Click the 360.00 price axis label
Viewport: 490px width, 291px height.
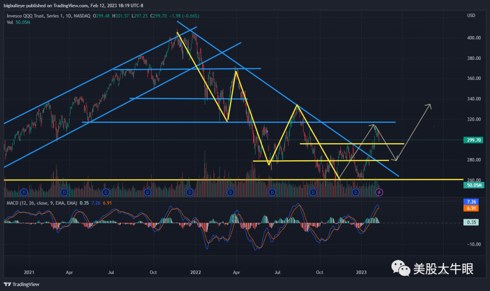tap(474, 78)
